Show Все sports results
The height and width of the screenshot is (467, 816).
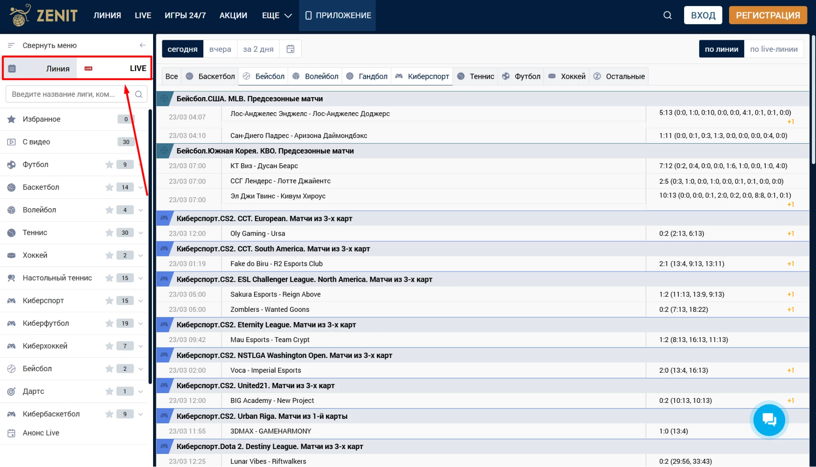pyautogui.click(x=171, y=76)
